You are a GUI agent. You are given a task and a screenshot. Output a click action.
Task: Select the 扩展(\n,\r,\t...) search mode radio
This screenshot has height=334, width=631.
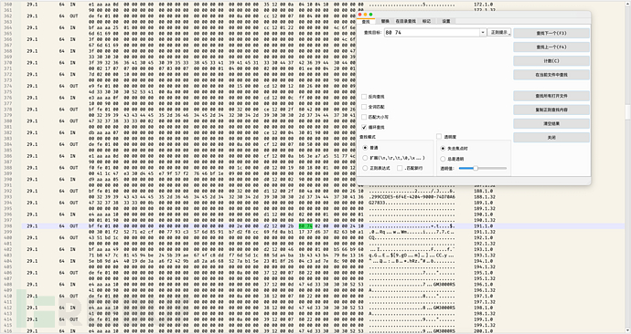click(365, 158)
